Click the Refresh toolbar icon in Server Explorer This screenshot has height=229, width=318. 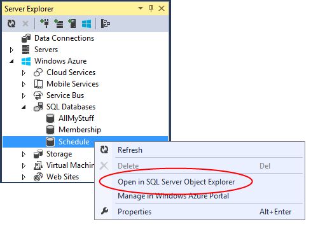pyautogui.click(x=11, y=24)
